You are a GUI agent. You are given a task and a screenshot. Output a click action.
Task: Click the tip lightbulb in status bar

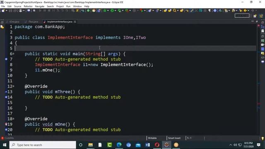click(263, 138)
